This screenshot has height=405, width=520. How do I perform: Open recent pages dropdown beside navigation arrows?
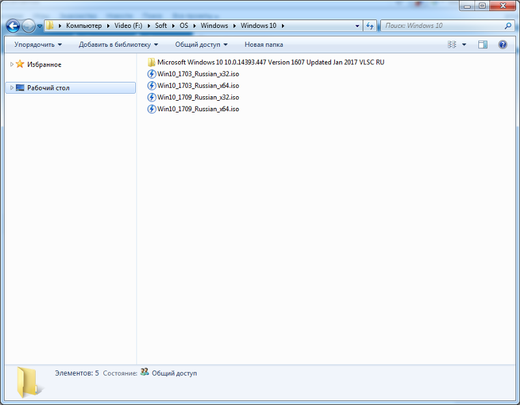pyautogui.click(x=40, y=26)
